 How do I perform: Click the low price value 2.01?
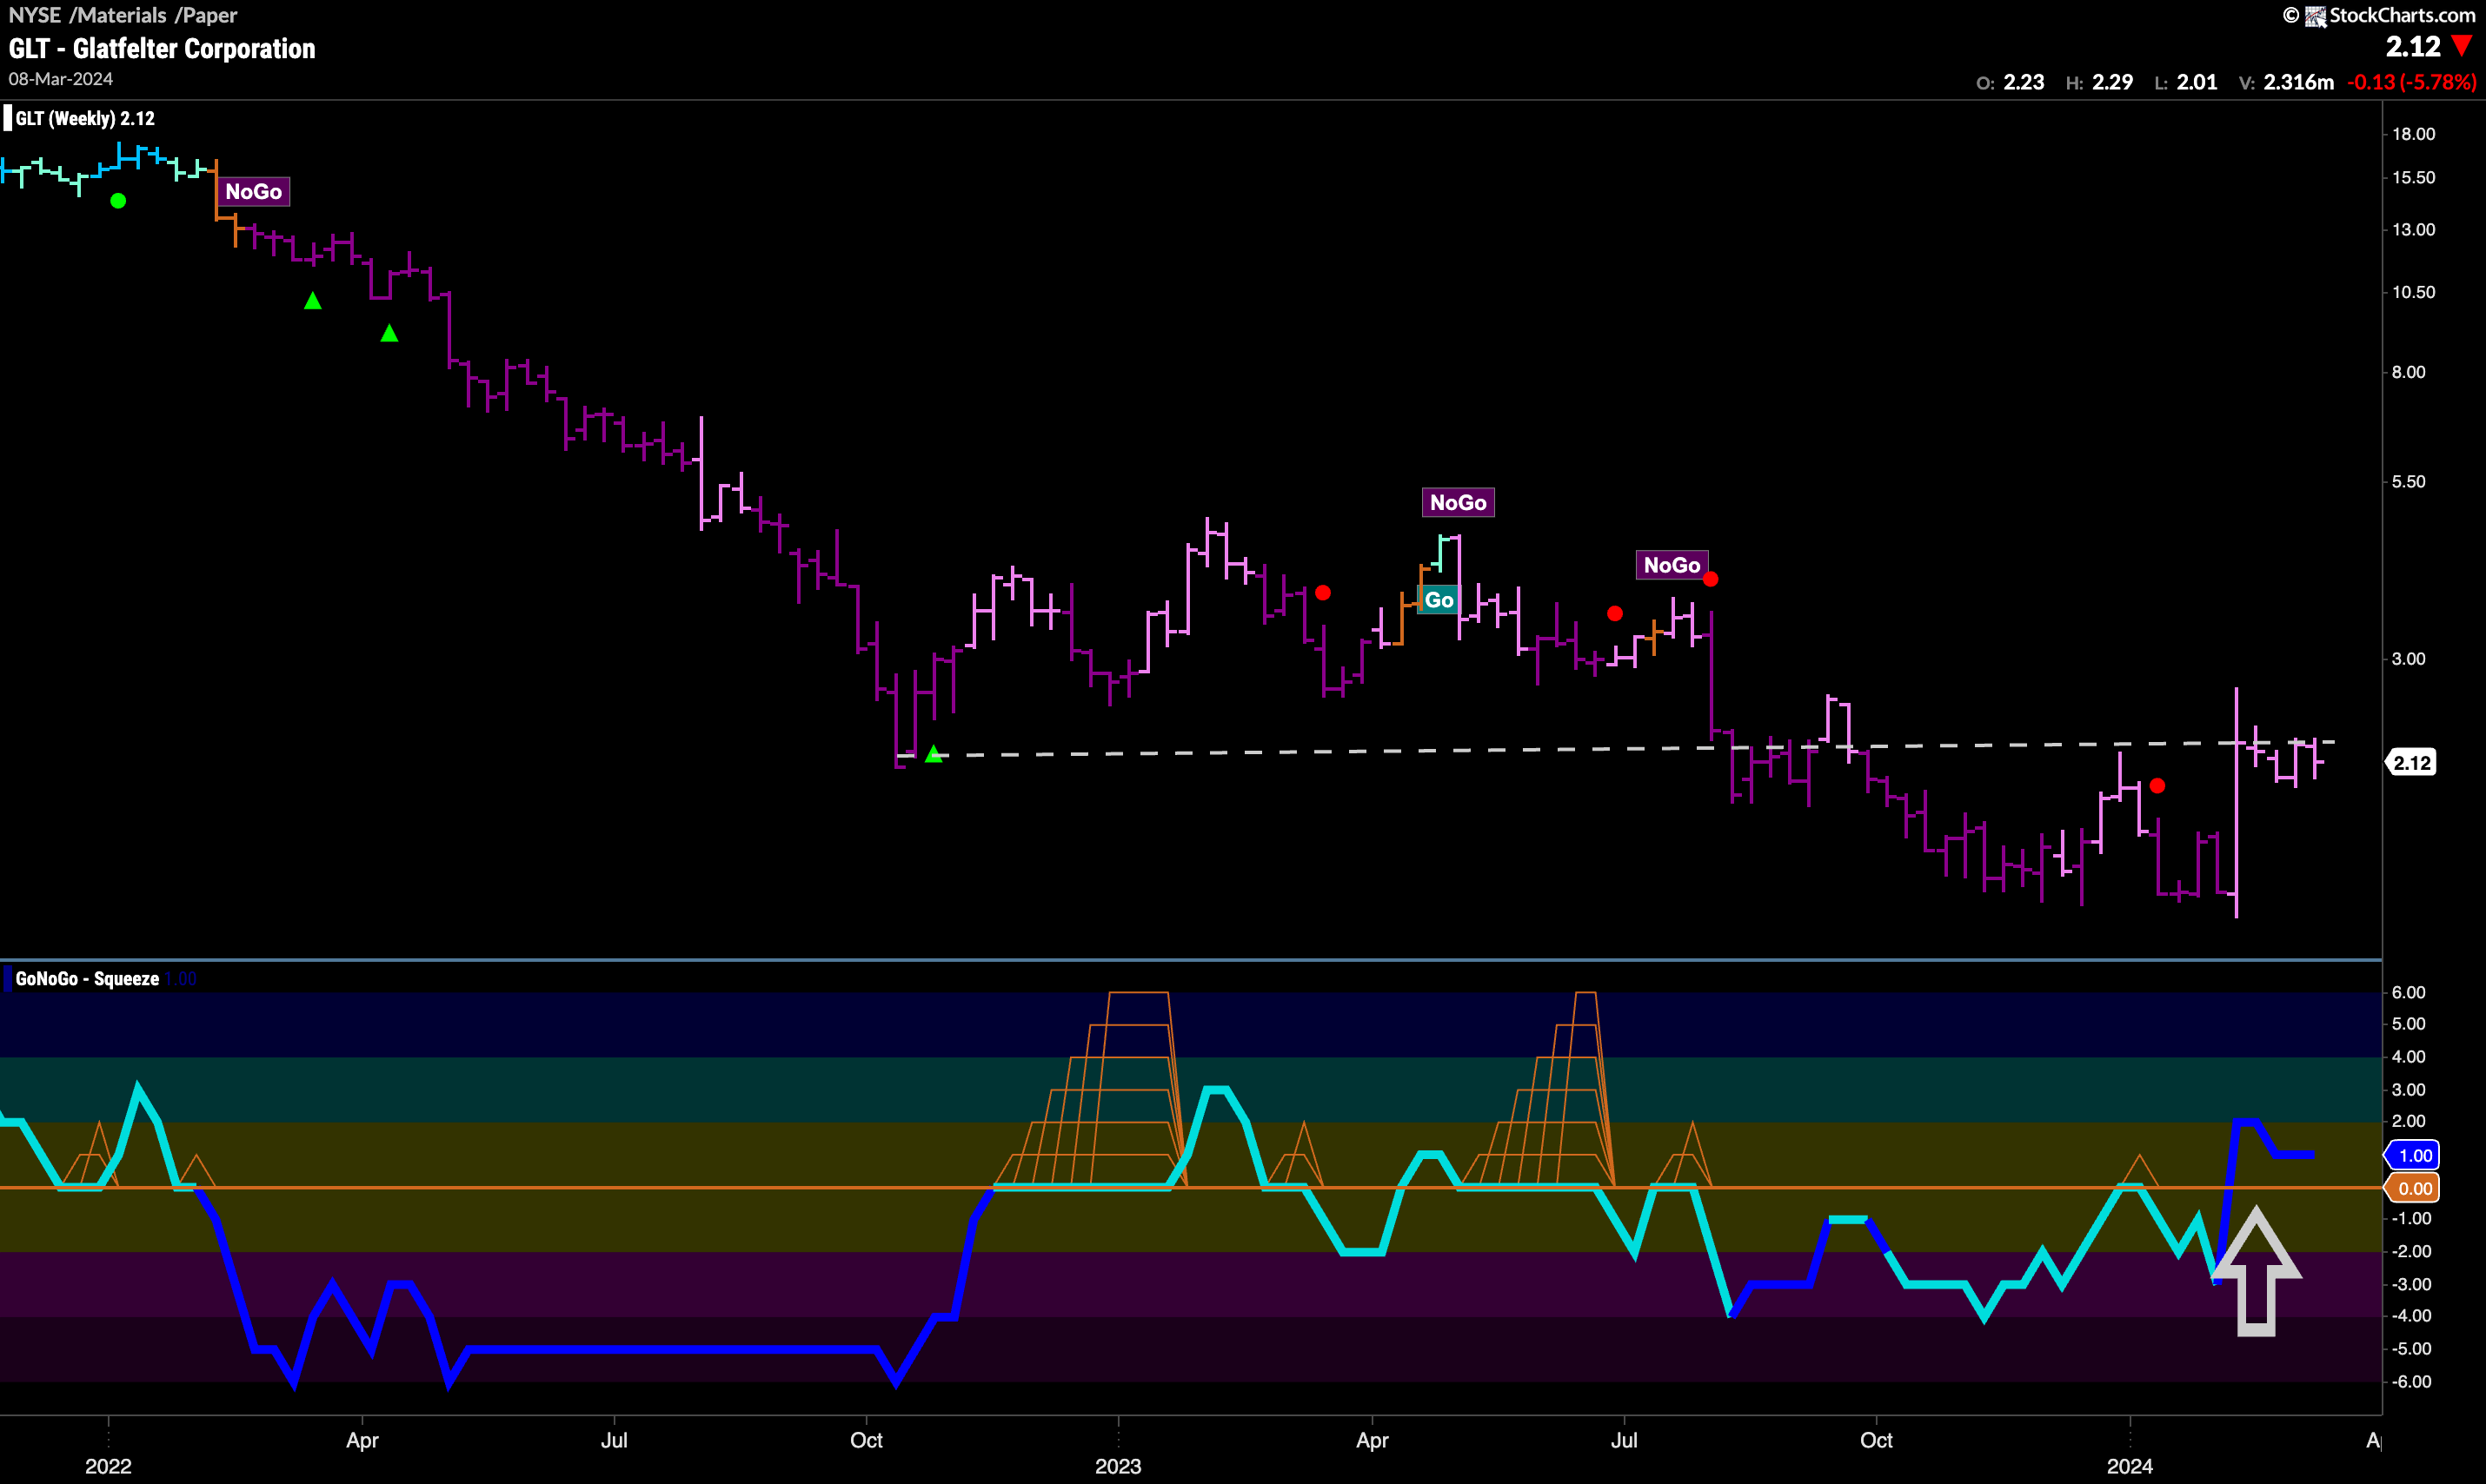[x=2197, y=82]
